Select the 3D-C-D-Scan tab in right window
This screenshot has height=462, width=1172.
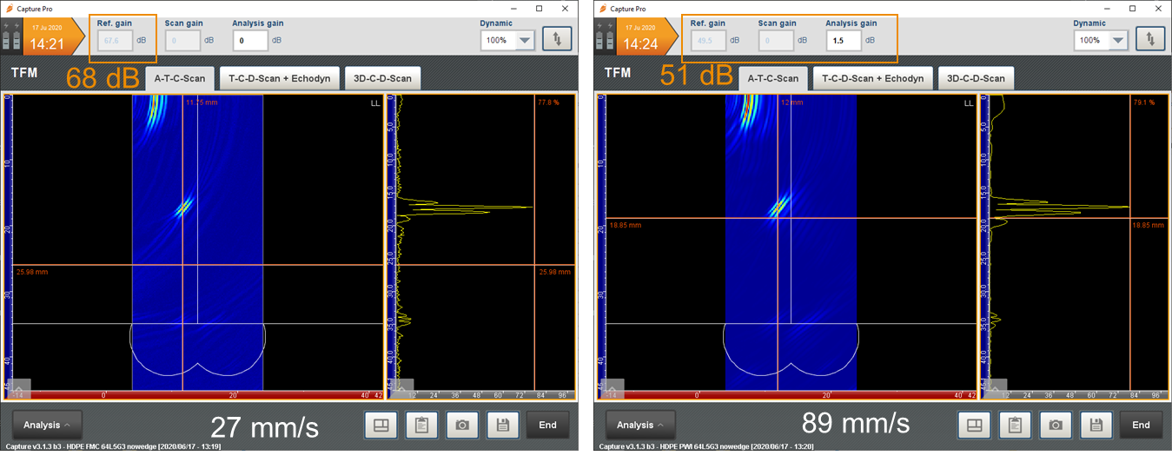977,78
